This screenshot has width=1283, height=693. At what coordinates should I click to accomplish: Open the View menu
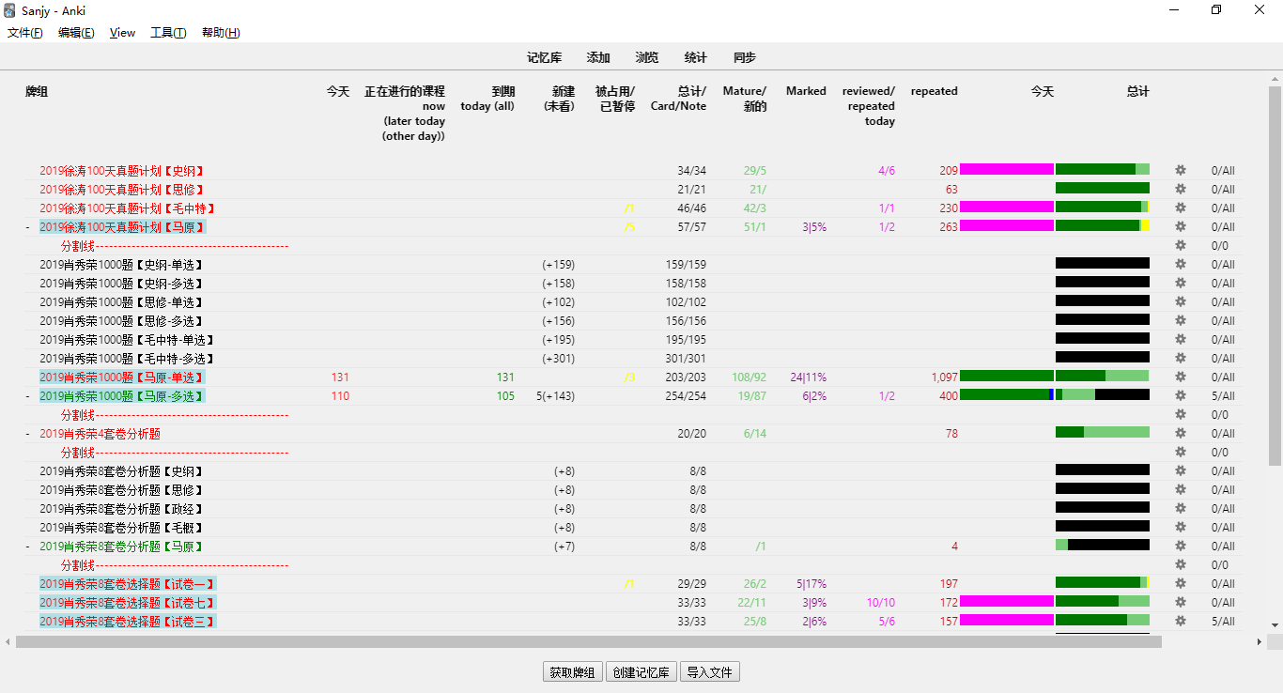(x=123, y=33)
